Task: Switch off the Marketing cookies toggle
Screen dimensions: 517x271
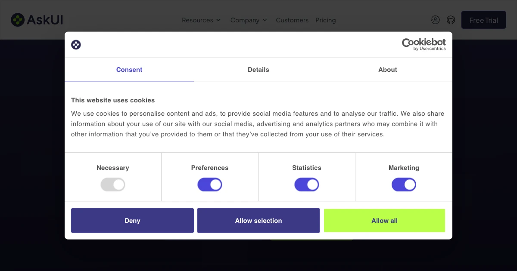Action: 404,185
